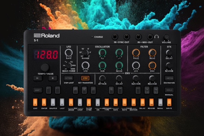
Task: Click the oscillator SUB knob
Action: click(102, 65)
